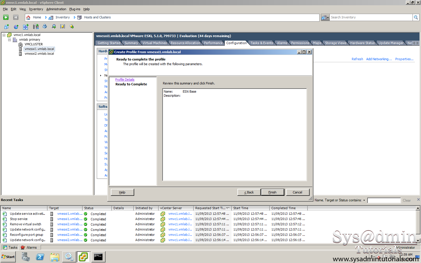
Task: Select VMCLUSTER in the inventory tree
Action: pos(34,44)
